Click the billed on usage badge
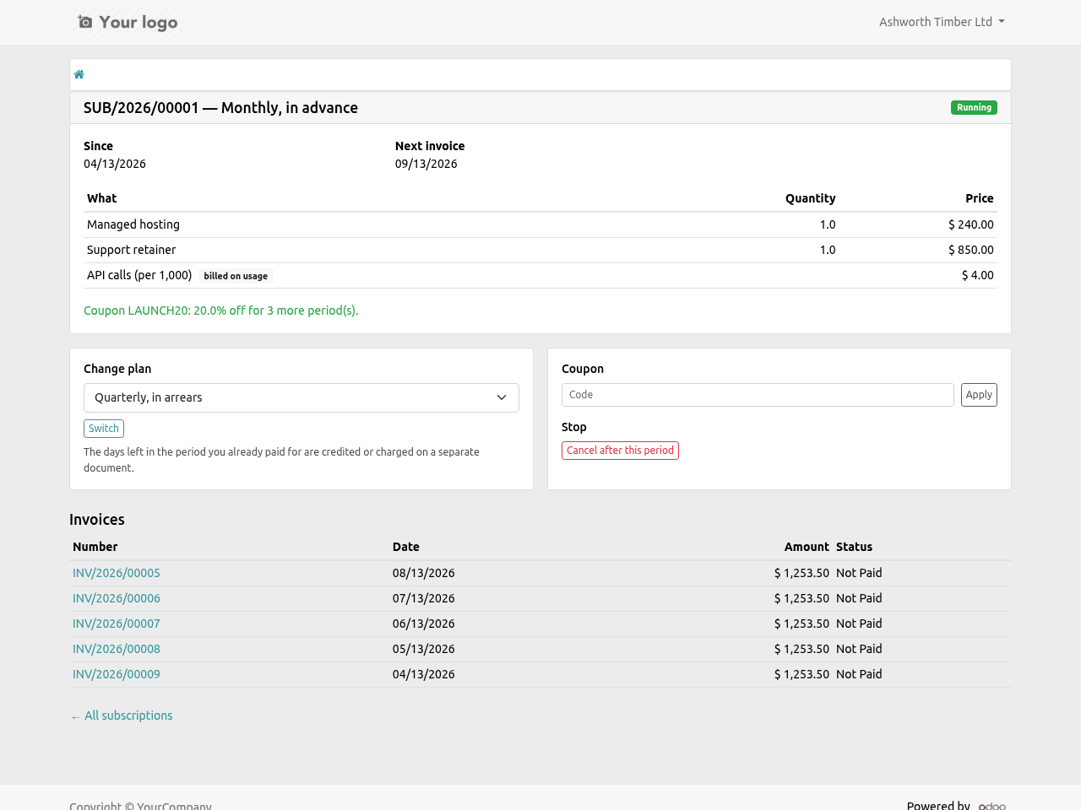This screenshot has height=810, width=1081. tap(236, 276)
